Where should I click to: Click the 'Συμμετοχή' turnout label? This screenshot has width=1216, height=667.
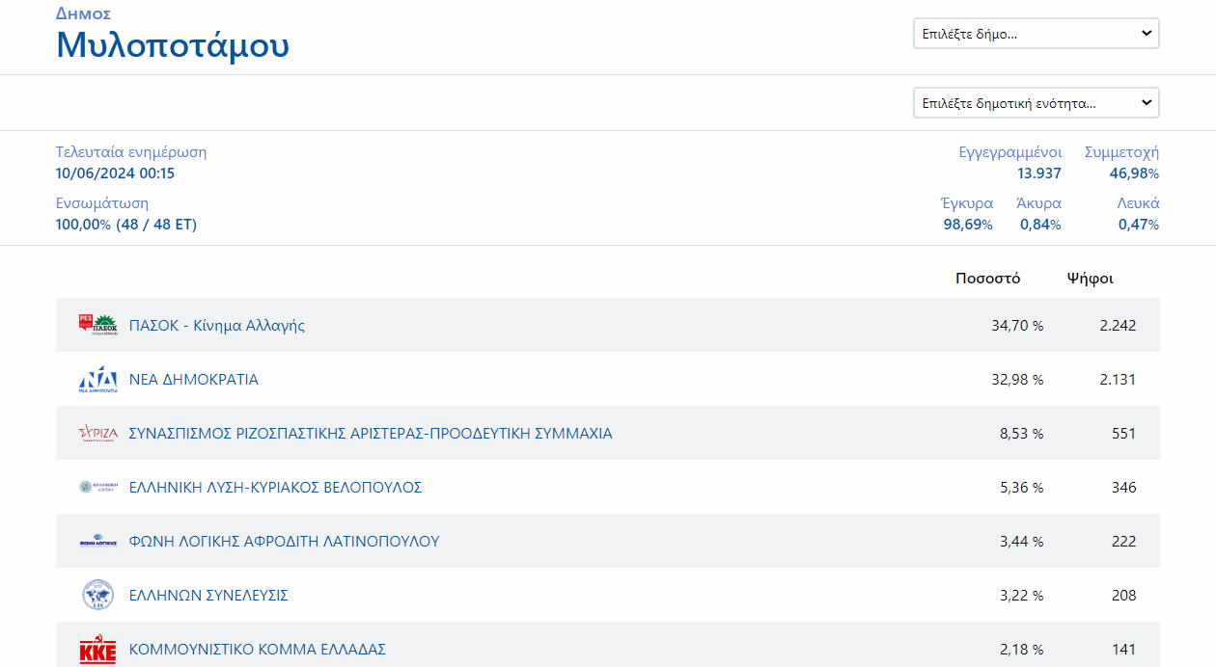[x=1121, y=152]
